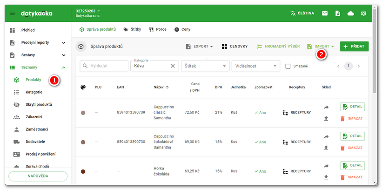This screenshot has height=190, width=382.
Task: Click color dot of Cappuccino čokoládové Samantha
Action: (83, 142)
